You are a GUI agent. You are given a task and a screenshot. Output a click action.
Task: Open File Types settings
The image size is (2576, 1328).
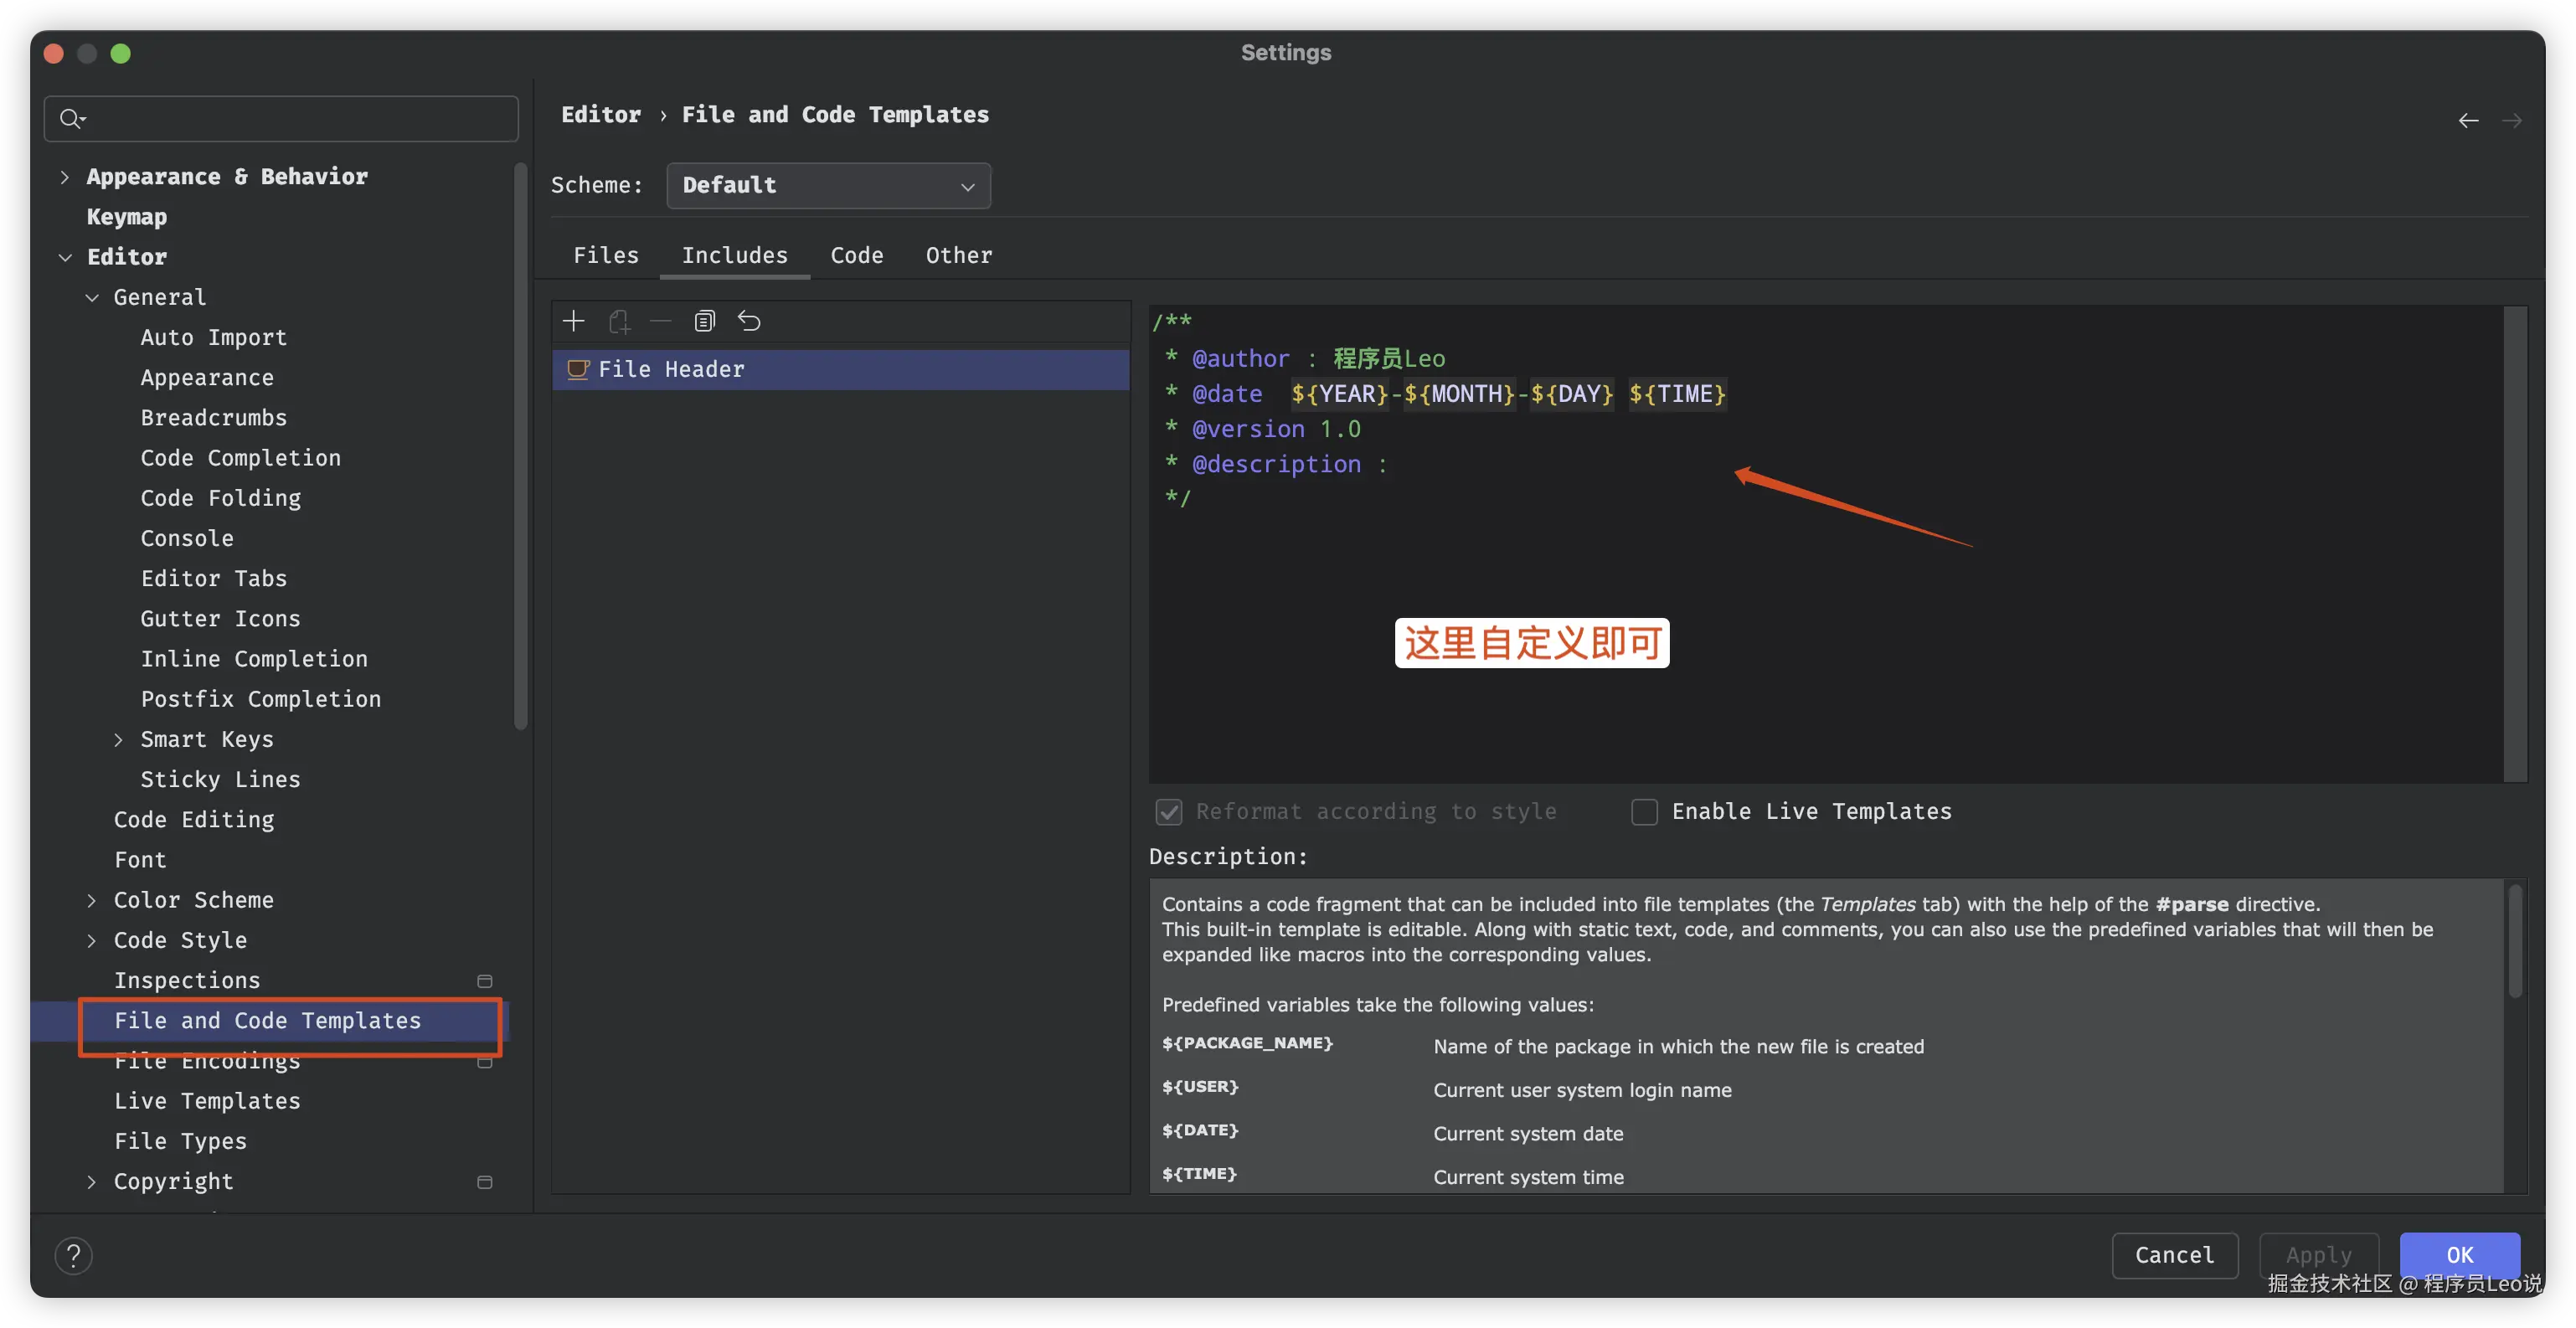[180, 1142]
